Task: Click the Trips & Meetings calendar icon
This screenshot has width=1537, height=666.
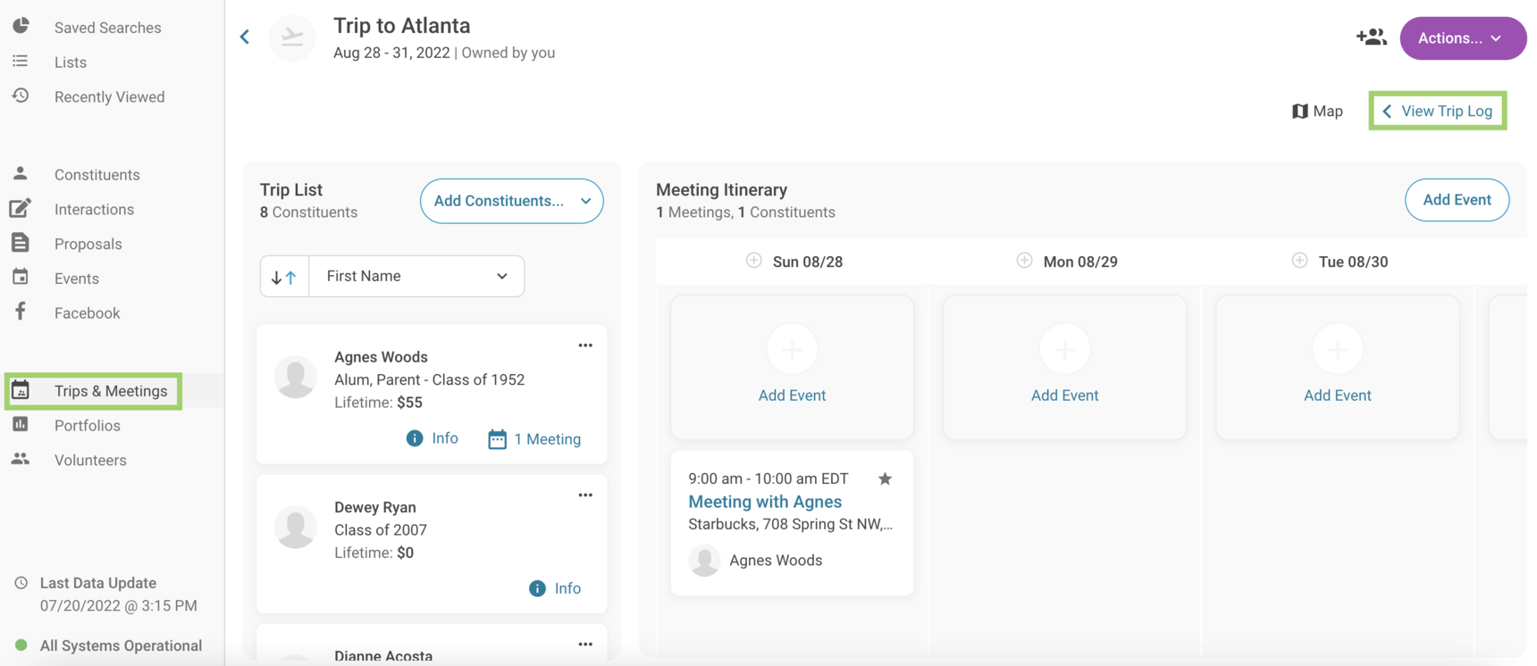Action: coord(21,390)
